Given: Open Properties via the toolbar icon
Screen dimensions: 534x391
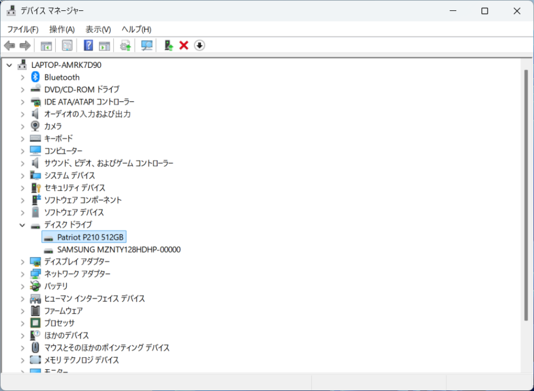Looking at the screenshot, I should (67, 46).
